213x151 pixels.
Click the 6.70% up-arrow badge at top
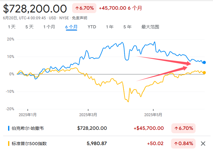84,8
